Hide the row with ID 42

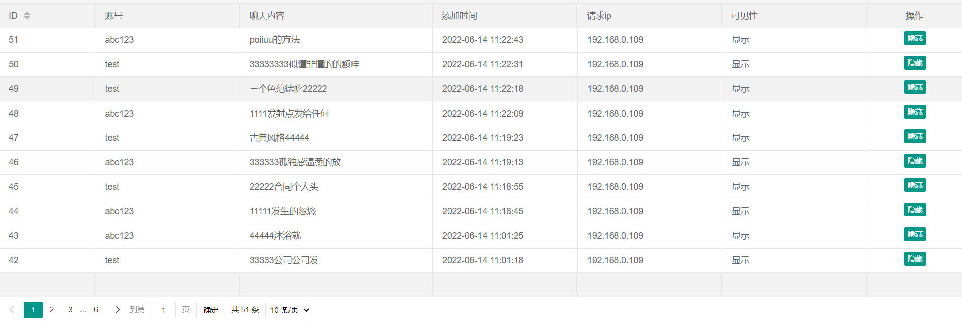(x=914, y=259)
